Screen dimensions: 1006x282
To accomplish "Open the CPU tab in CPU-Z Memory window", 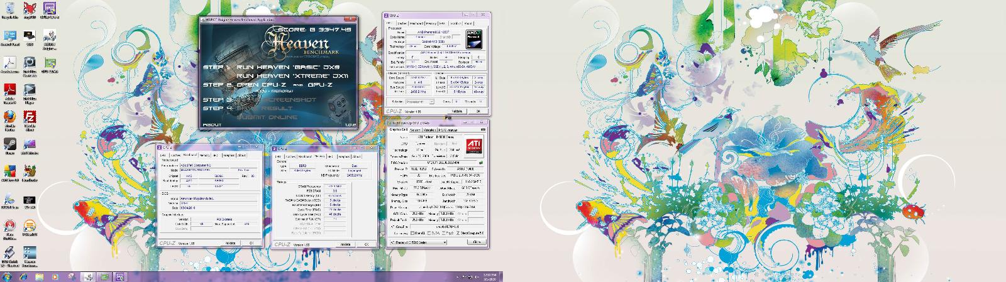I will click(x=277, y=156).
